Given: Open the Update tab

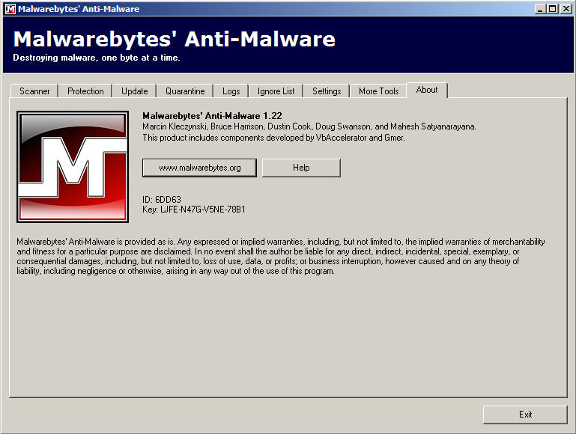Looking at the screenshot, I should pyautogui.click(x=134, y=91).
